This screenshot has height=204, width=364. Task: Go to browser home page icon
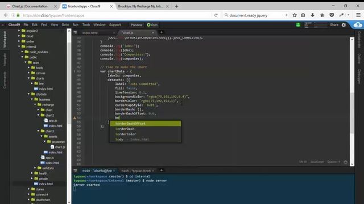[322, 15]
